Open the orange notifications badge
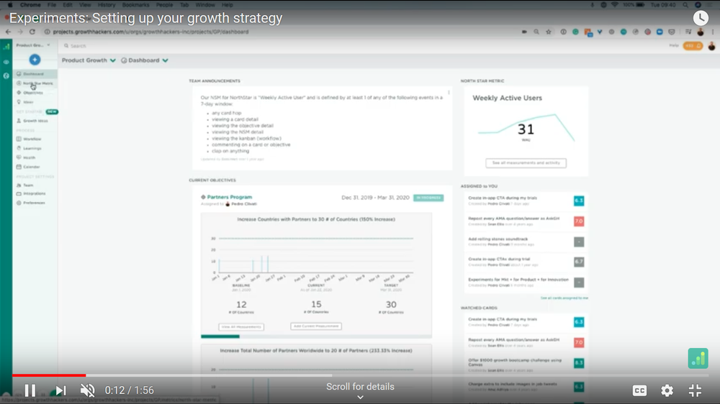The height and width of the screenshot is (404, 720). click(693, 46)
